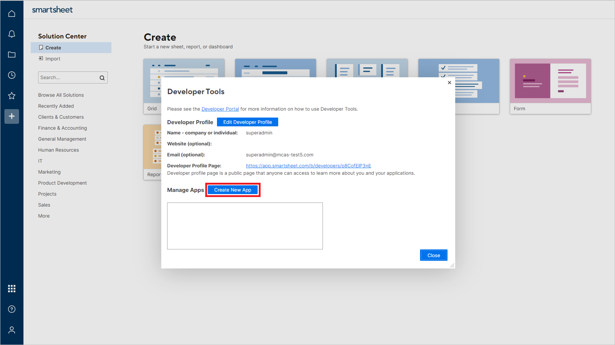Select the Form template thumbnail
Viewport: 615px width, 345px height.
[550, 81]
